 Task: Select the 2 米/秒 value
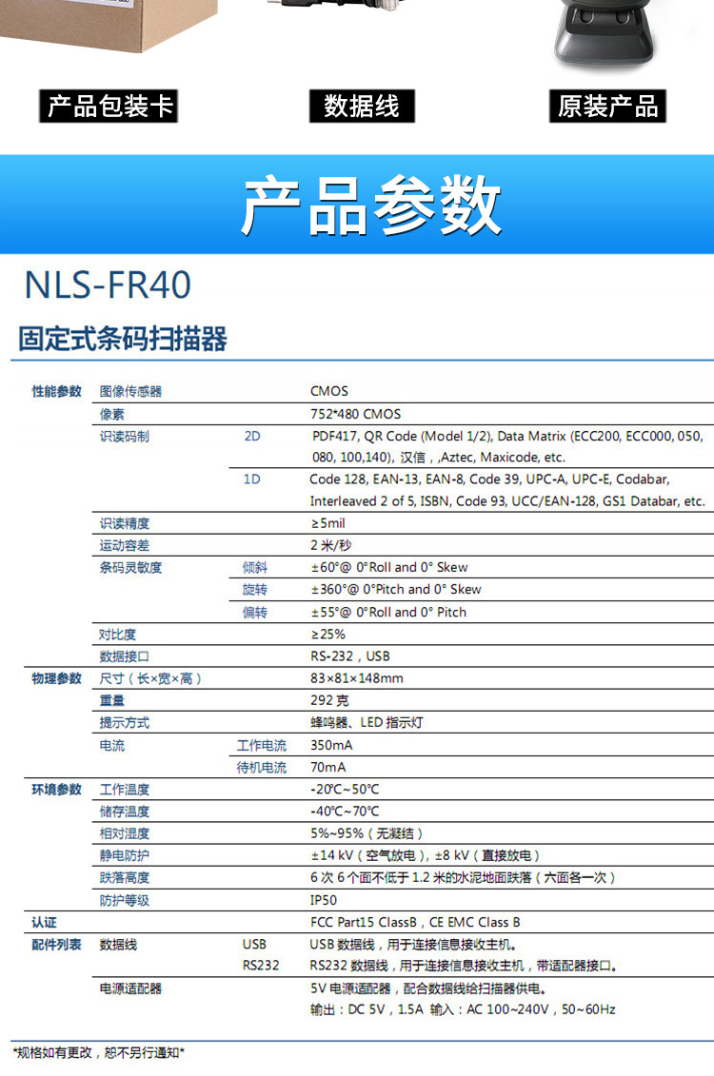click(x=331, y=545)
